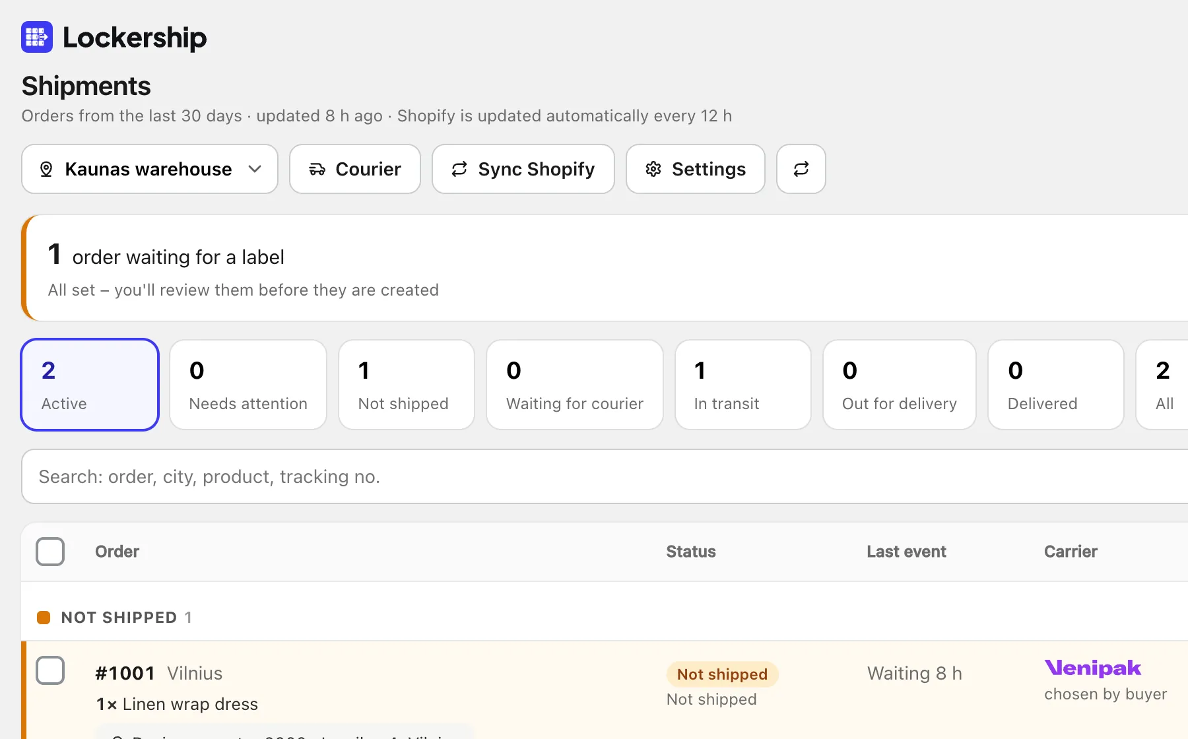Click the Shipments page heading
This screenshot has width=1188, height=739.
tap(86, 86)
